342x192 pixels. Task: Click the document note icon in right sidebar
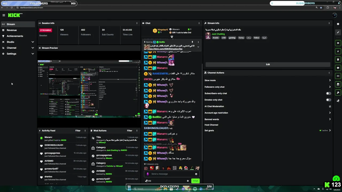pyautogui.click(x=338, y=59)
